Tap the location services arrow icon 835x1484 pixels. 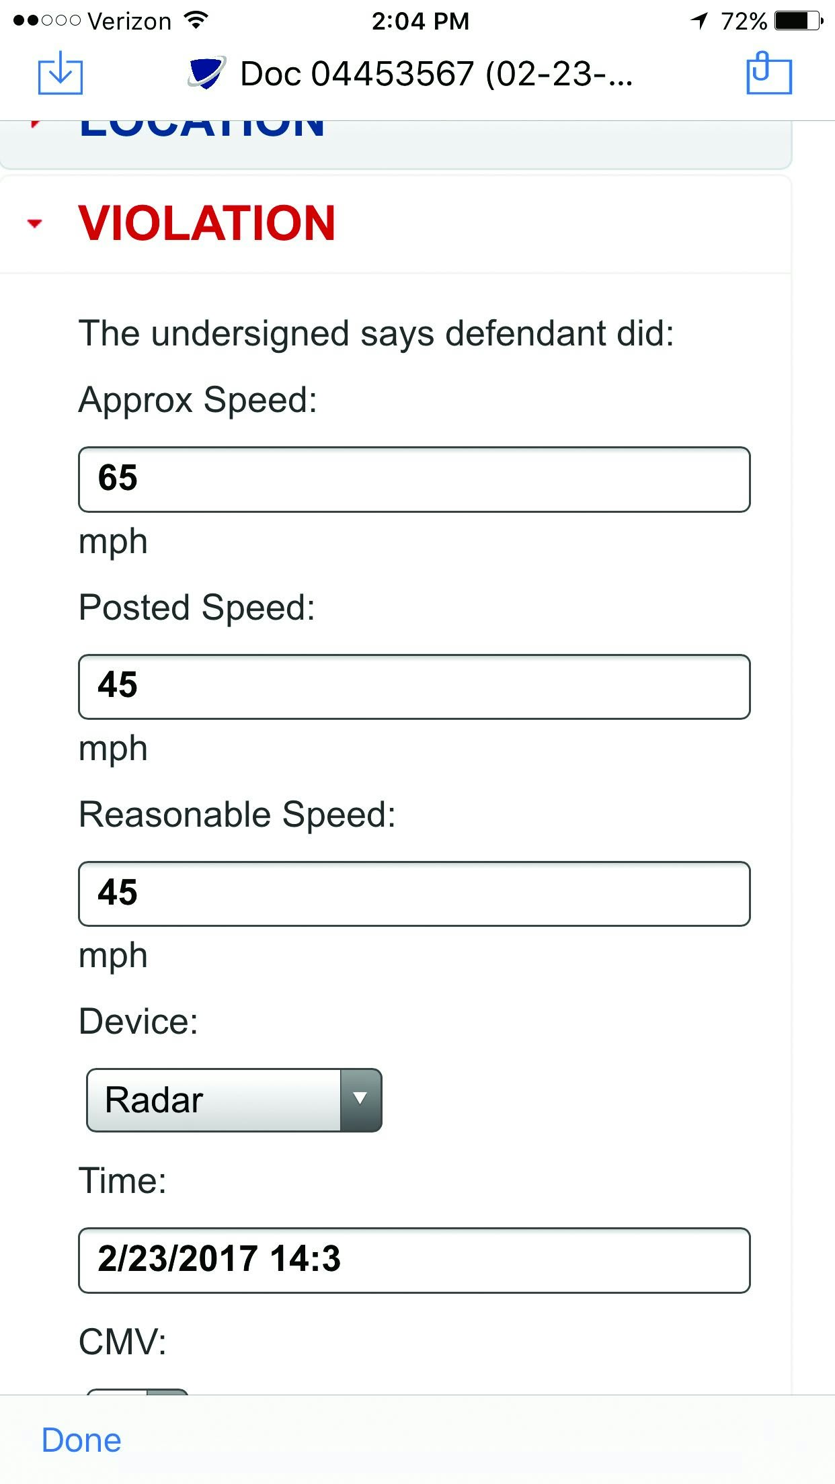(x=700, y=21)
